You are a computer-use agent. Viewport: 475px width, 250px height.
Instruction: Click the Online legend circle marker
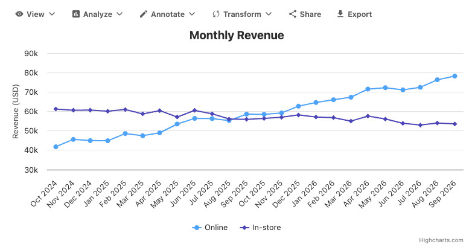[x=197, y=228]
